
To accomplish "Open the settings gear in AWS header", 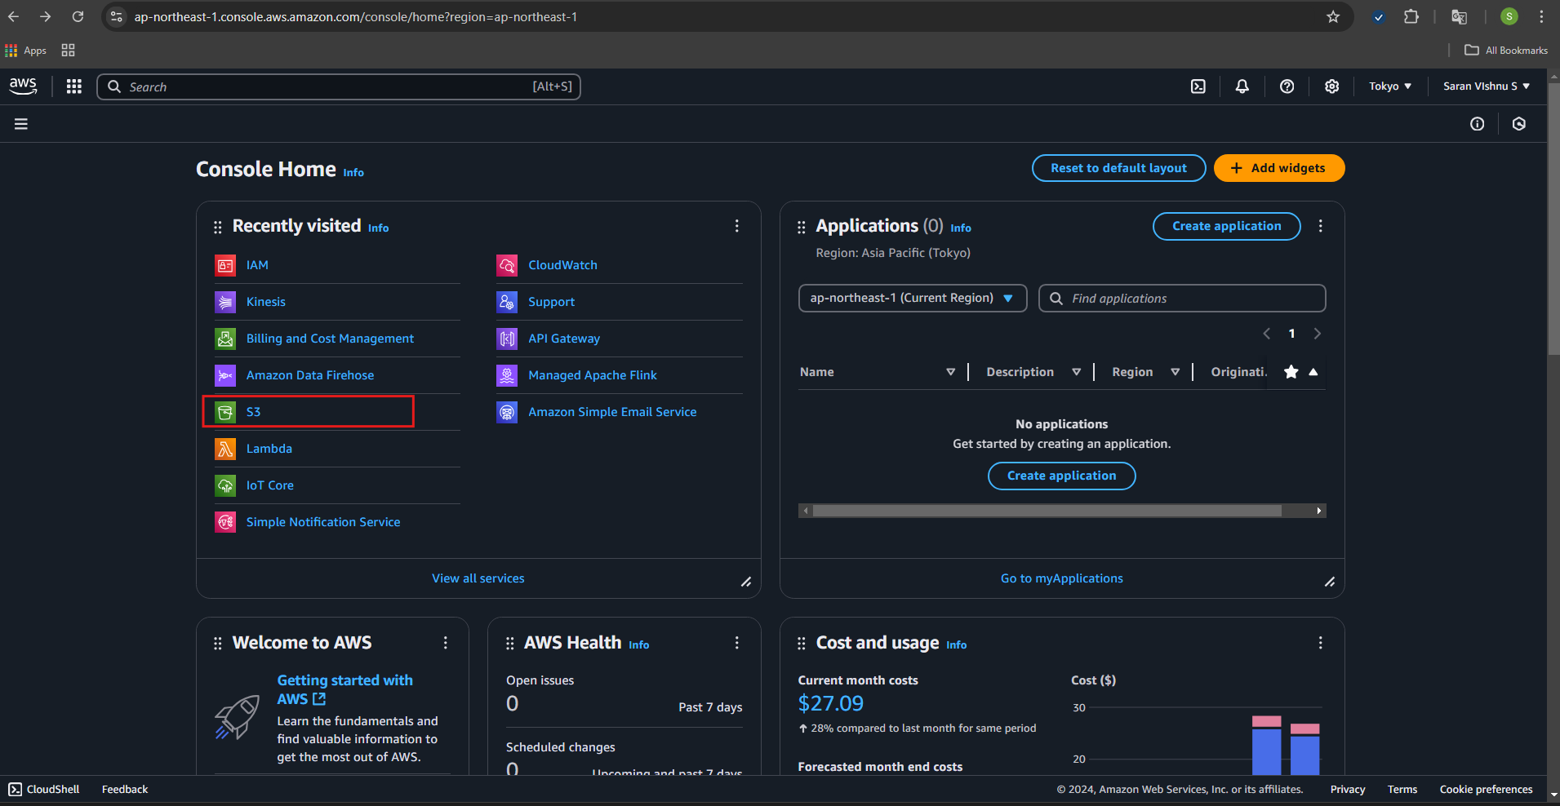I will [x=1331, y=86].
